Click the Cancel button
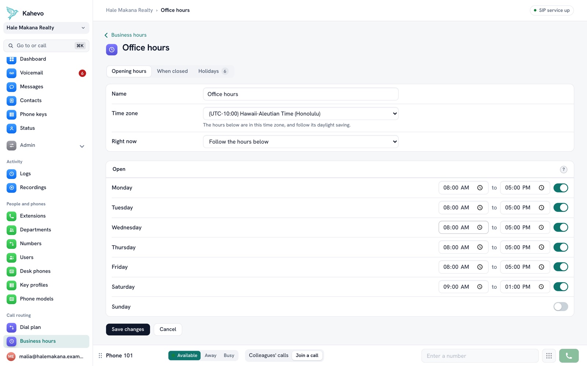The image size is (587, 366). 168,329
